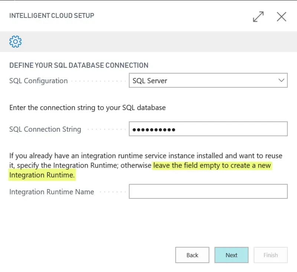This screenshot has height=272, width=297.
Task: Click the highlighted 'Integration Runtime.' text
Action: pyautogui.click(x=42, y=175)
